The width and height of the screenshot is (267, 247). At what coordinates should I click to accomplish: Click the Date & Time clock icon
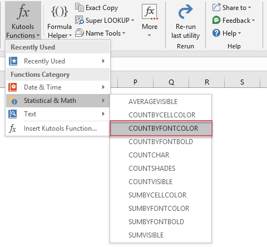(13, 87)
